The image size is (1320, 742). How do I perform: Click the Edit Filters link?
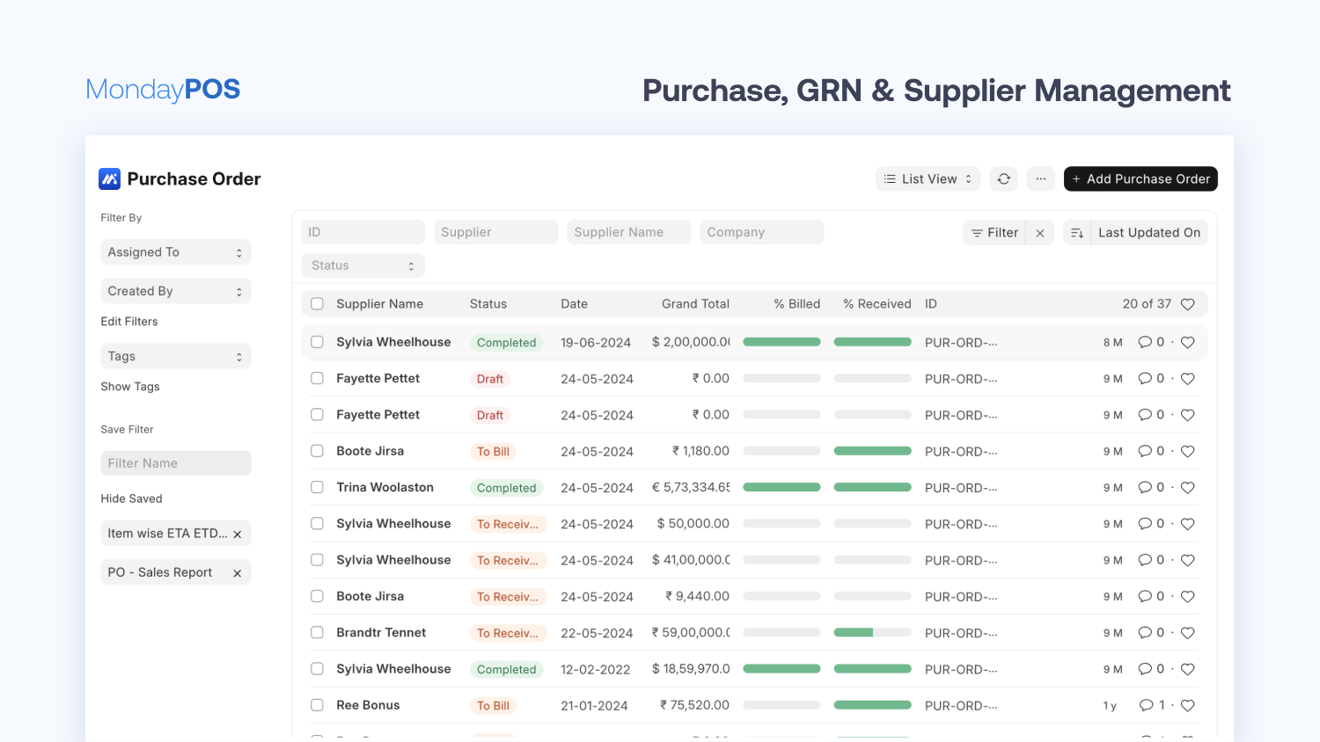pos(129,322)
